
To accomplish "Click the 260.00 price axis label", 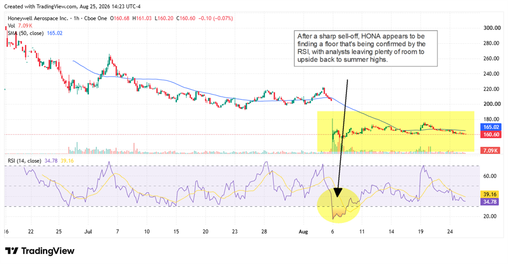I will pos(491,58).
